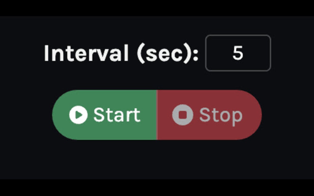This screenshot has width=314, height=196.
Task: Click the word Interval in the label
Action: click(86, 53)
